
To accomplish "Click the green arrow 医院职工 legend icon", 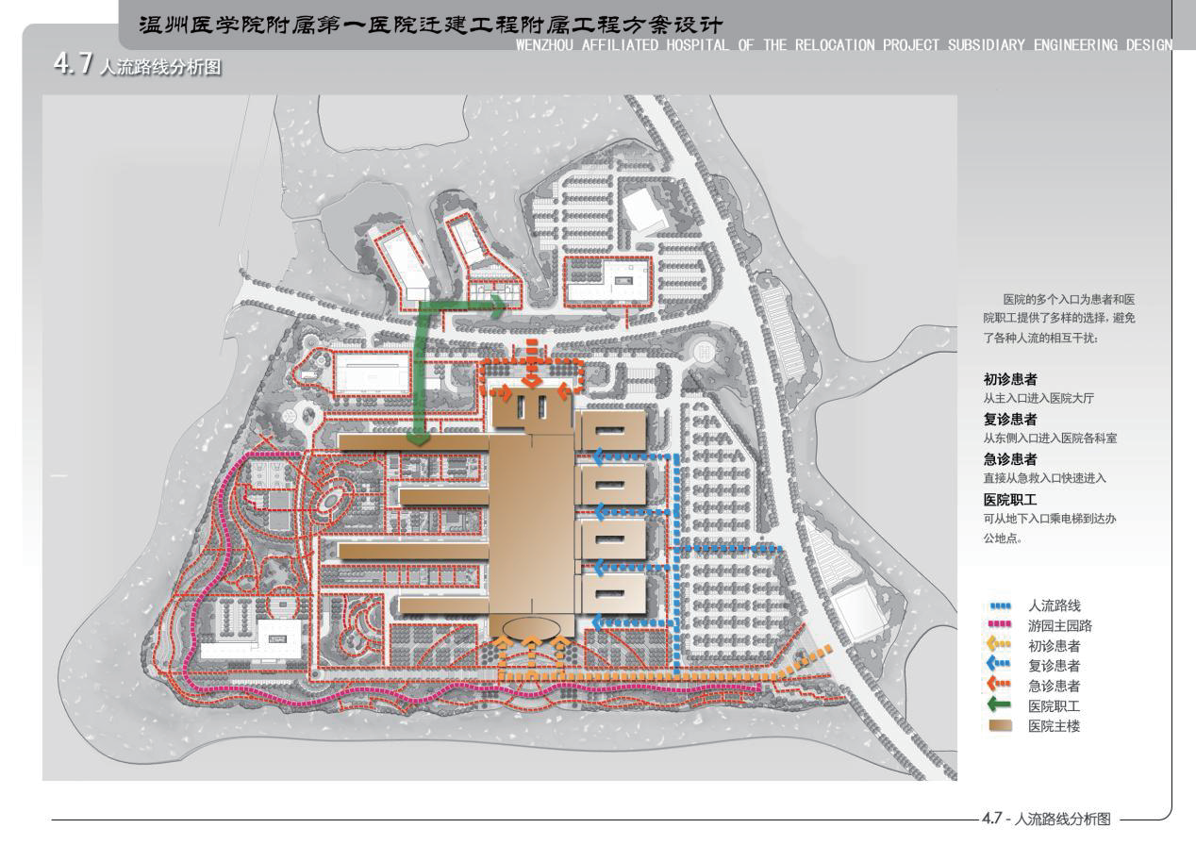I will click(1000, 705).
